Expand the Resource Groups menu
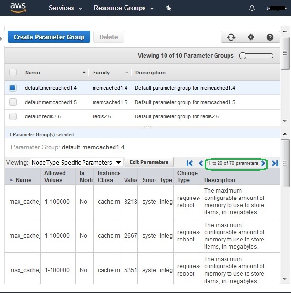Image resolution: width=291 pixels, height=293 pixels. pyautogui.click(x=124, y=8)
